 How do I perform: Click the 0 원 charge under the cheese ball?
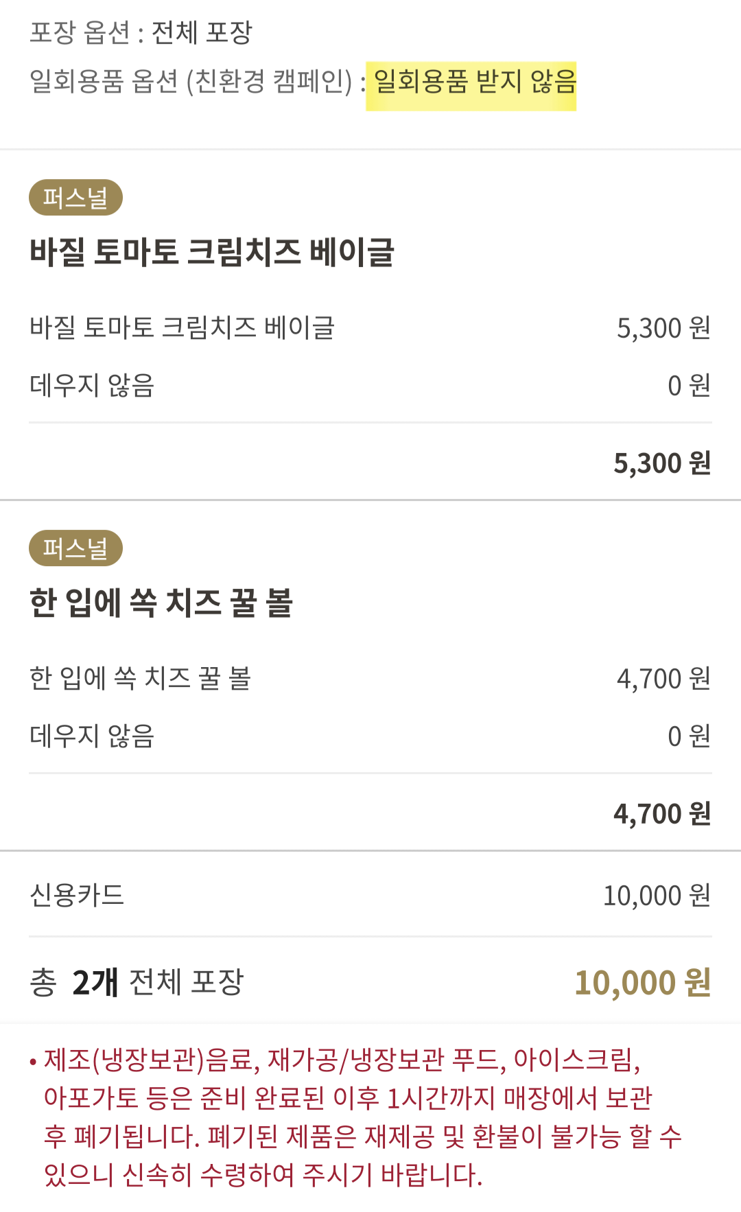pos(689,736)
